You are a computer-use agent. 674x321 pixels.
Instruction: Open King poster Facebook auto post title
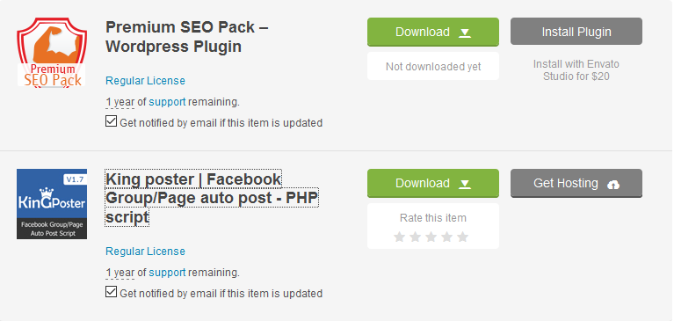tap(212, 198)
